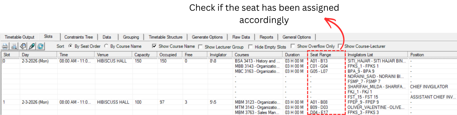
Task: Toggle the Show Course-Lecturer checkbox
Action: tap(340, 46)
